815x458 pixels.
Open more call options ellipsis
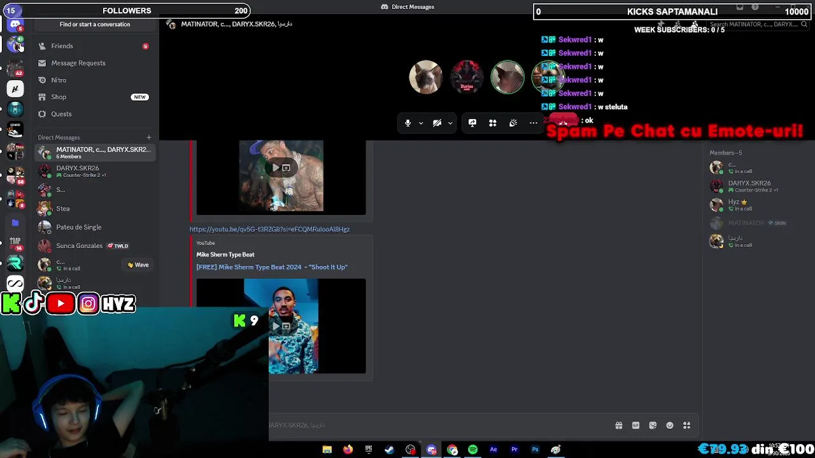[x=534, y=123]
